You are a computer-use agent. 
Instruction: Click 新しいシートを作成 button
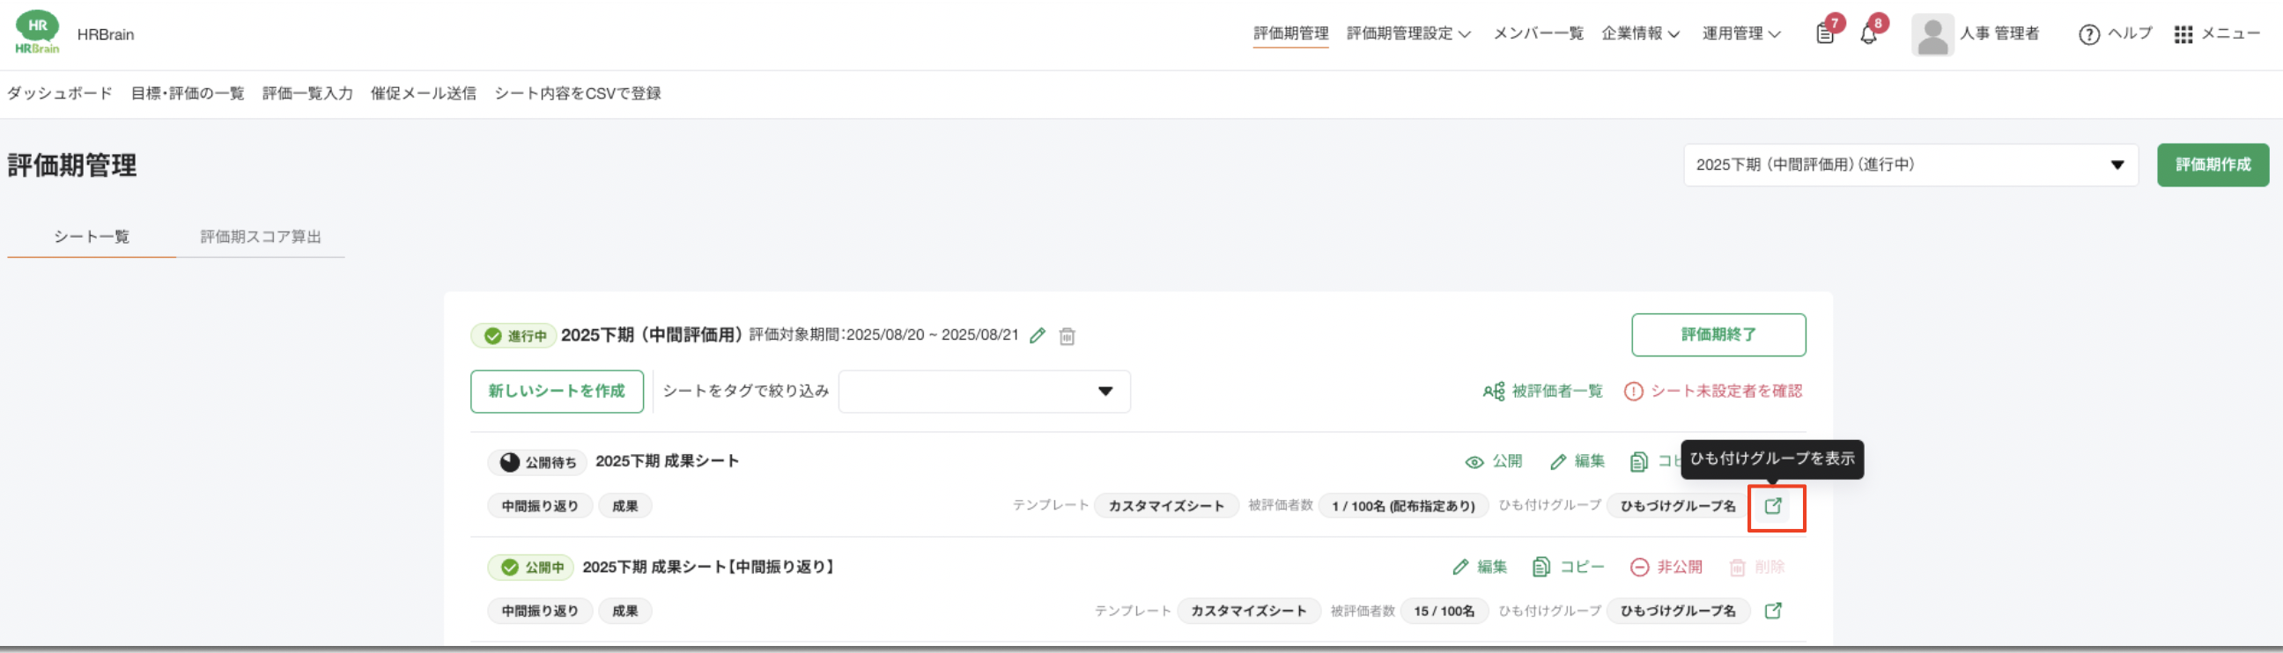pos(557,392)
